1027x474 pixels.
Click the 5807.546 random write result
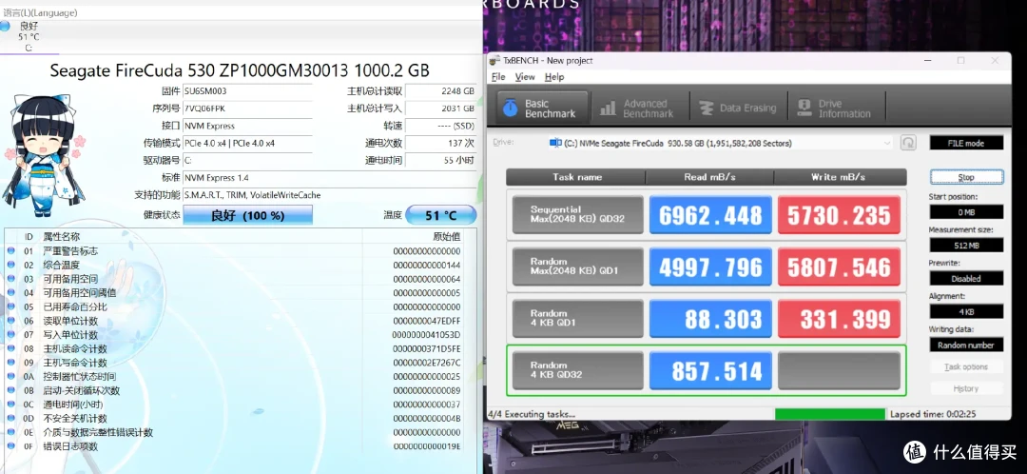[839, 267]
